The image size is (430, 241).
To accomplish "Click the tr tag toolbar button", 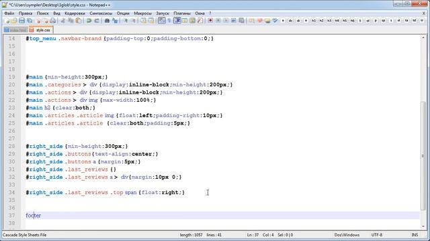I will (422, 21).
